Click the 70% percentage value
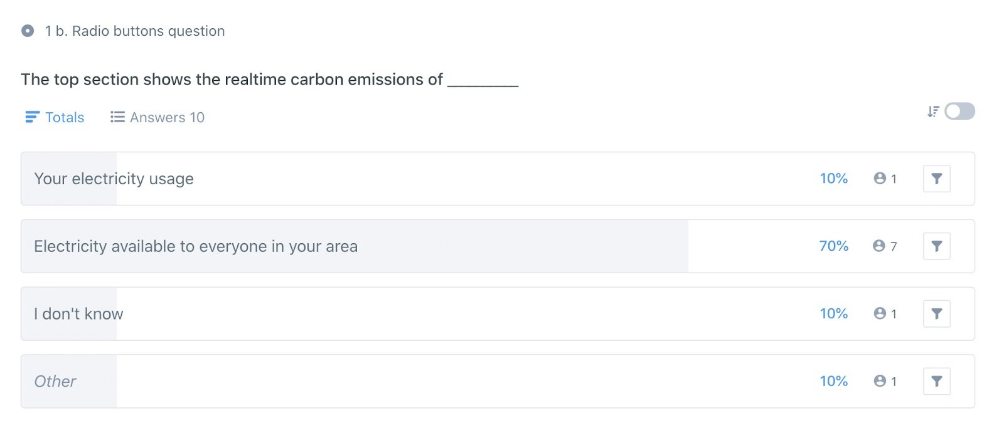 pyautogui.click(x=833, y=246)
